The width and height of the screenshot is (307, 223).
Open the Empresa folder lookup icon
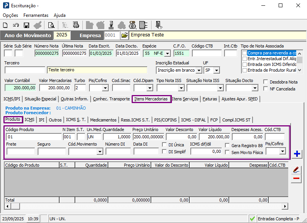coord(124,35)
